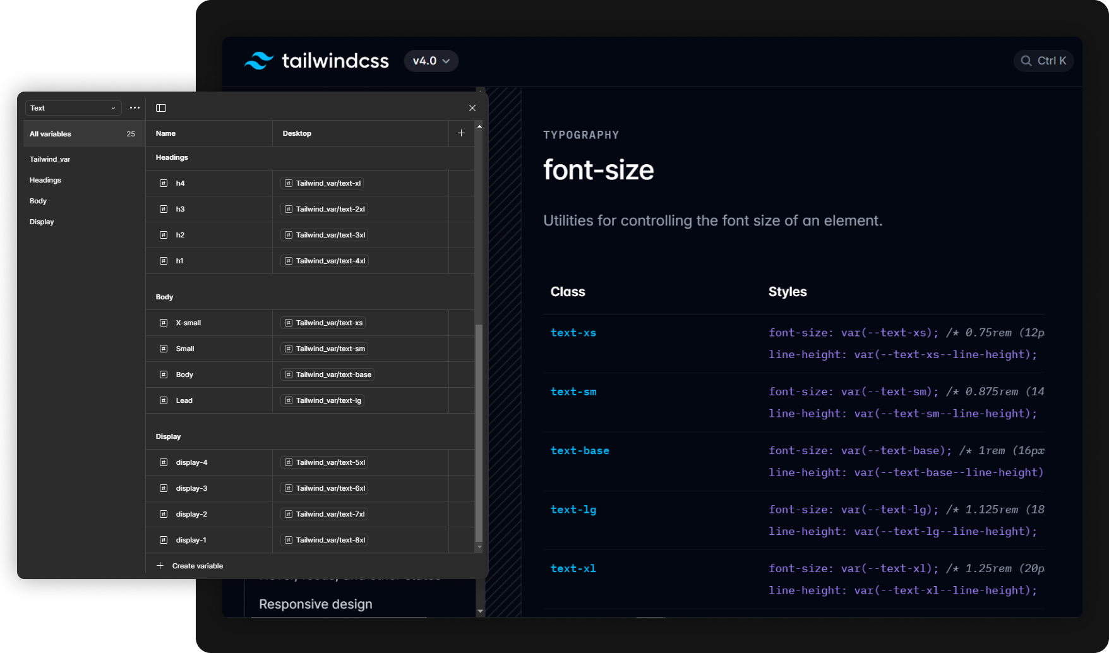
Task: Click the Name column header
Action: tap(165, 133)
